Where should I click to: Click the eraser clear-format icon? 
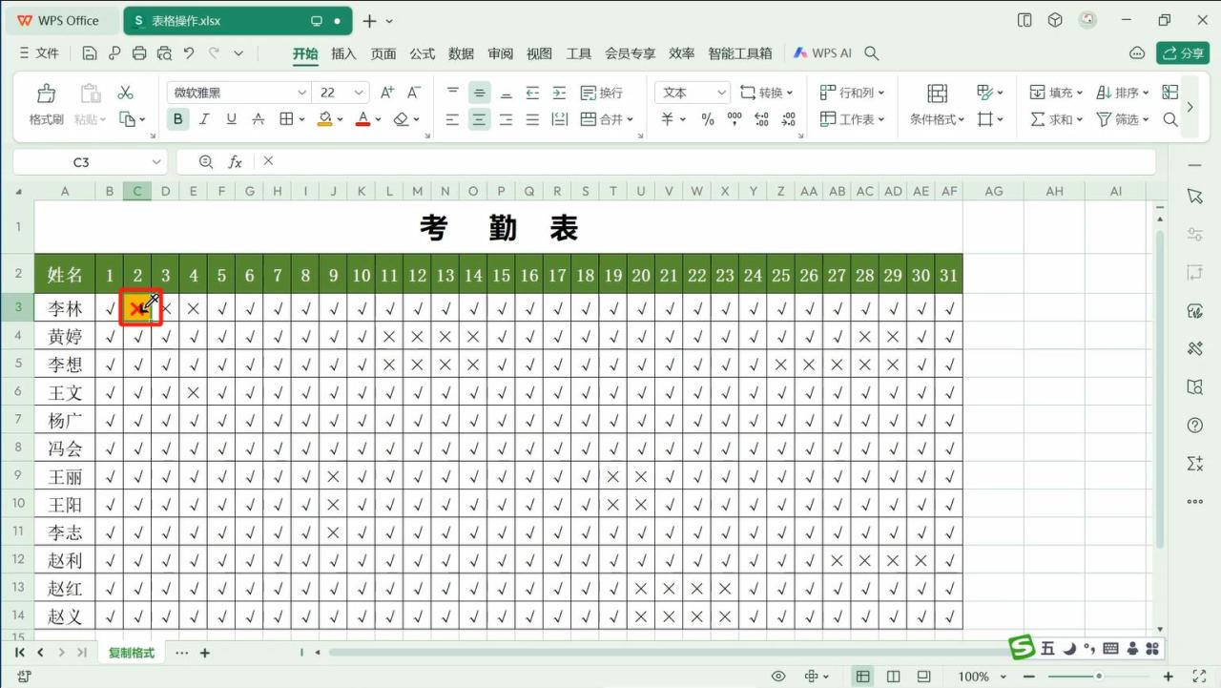tap(401, 119)
